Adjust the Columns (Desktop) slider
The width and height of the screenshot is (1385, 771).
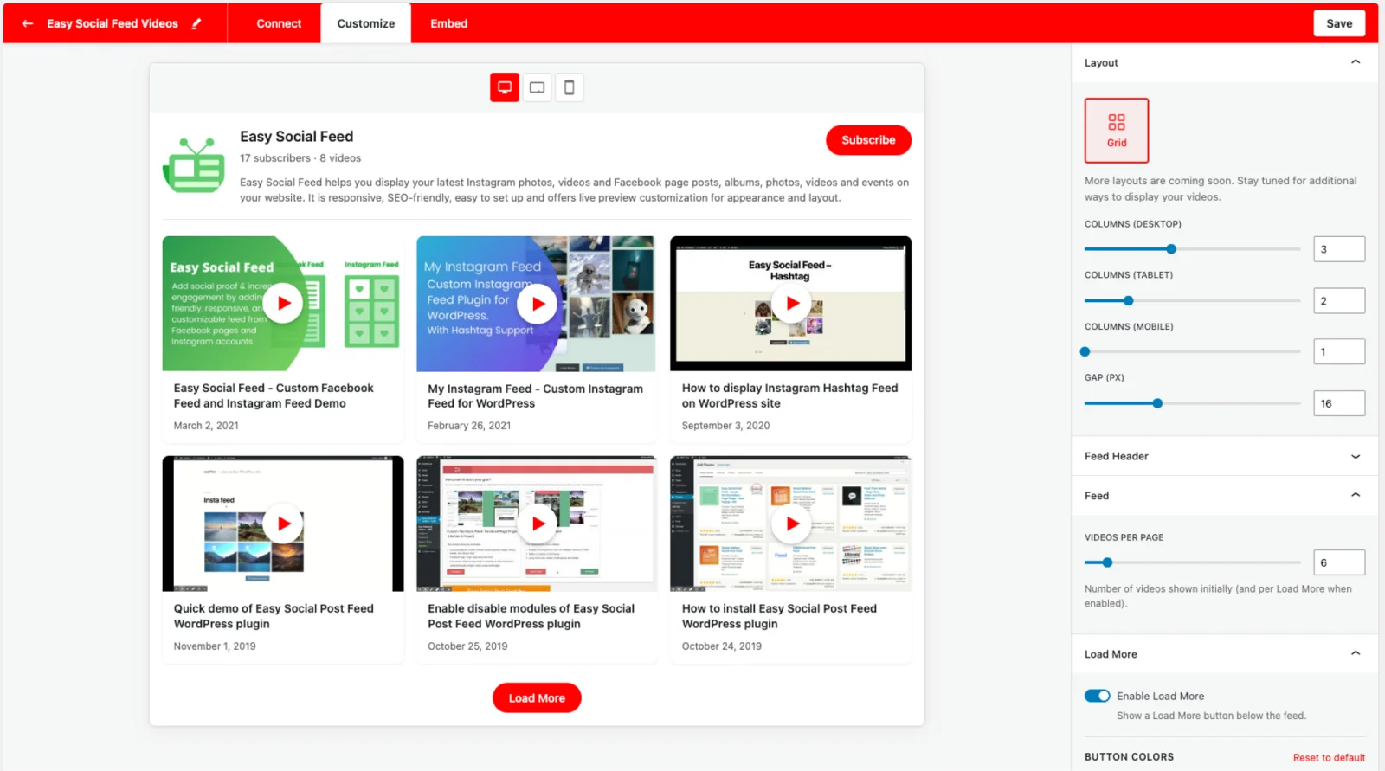pyautogui.click(x=1192, y=249)
